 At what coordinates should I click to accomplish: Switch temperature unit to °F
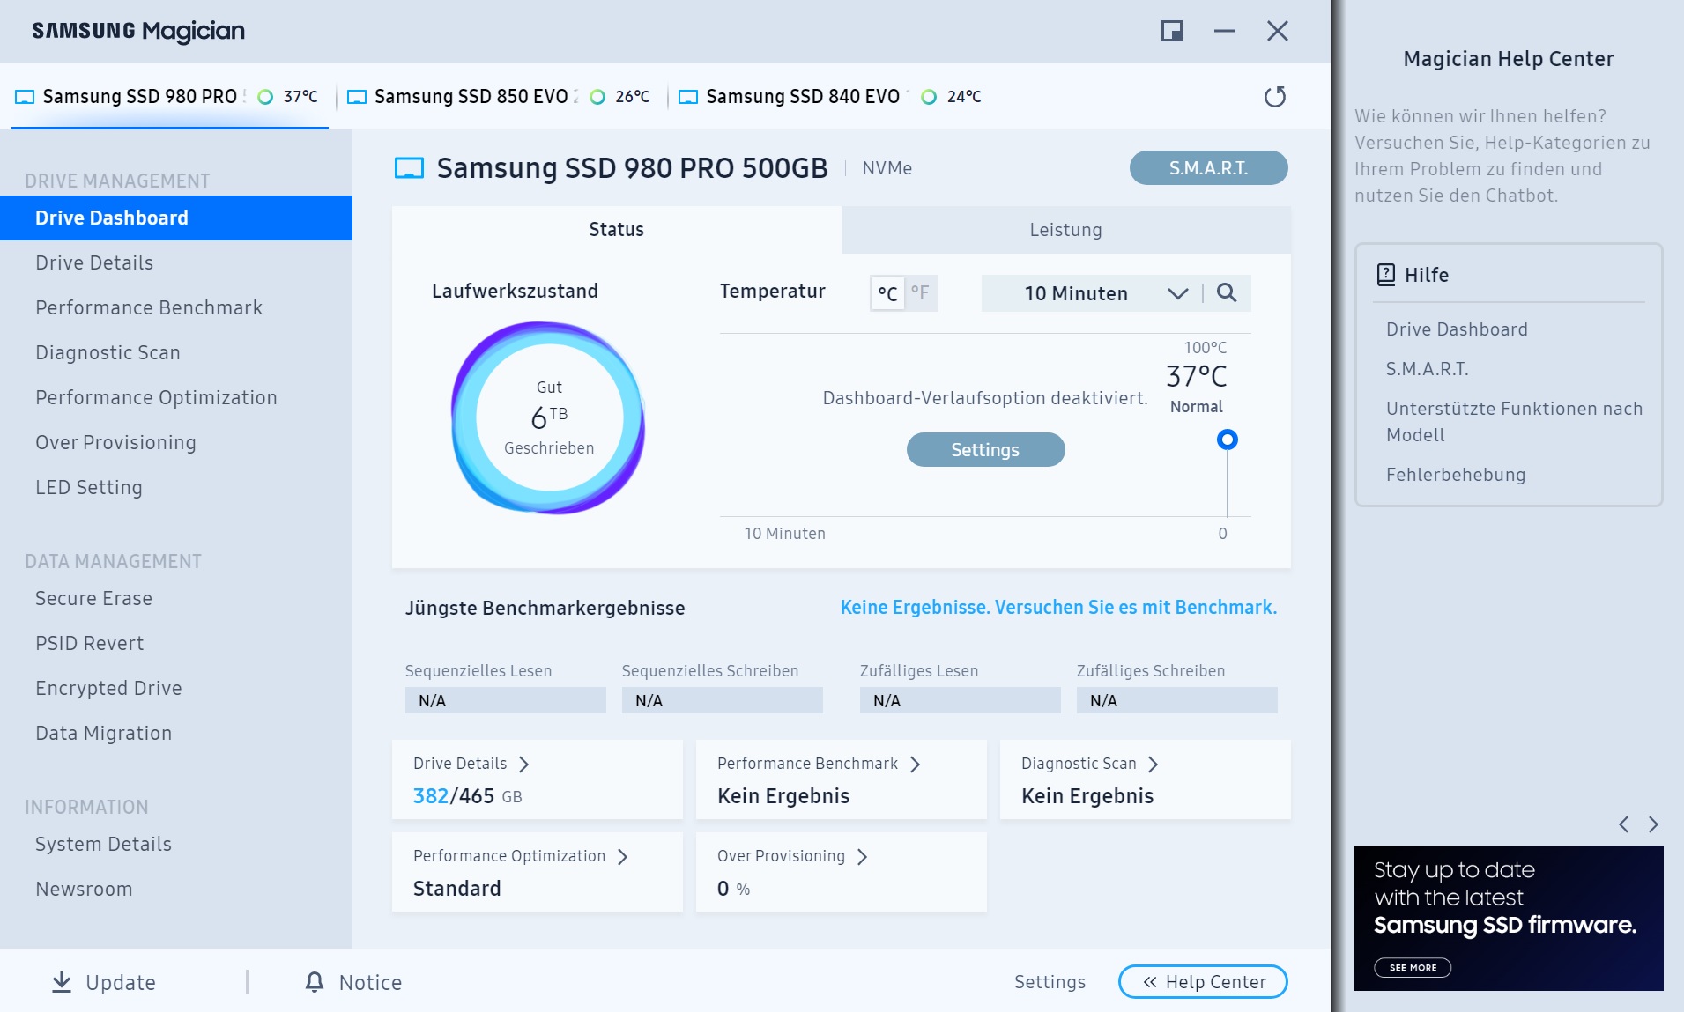[920, 293]
